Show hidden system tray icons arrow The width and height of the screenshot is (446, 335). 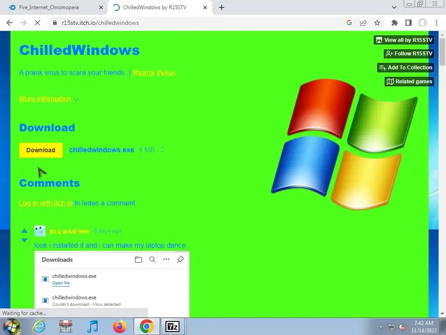[381, 327]
